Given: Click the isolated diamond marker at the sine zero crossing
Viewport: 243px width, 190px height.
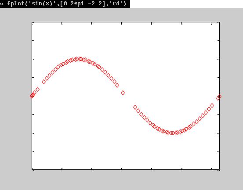Looking at the screenshot, I should (x=123, y=93).
